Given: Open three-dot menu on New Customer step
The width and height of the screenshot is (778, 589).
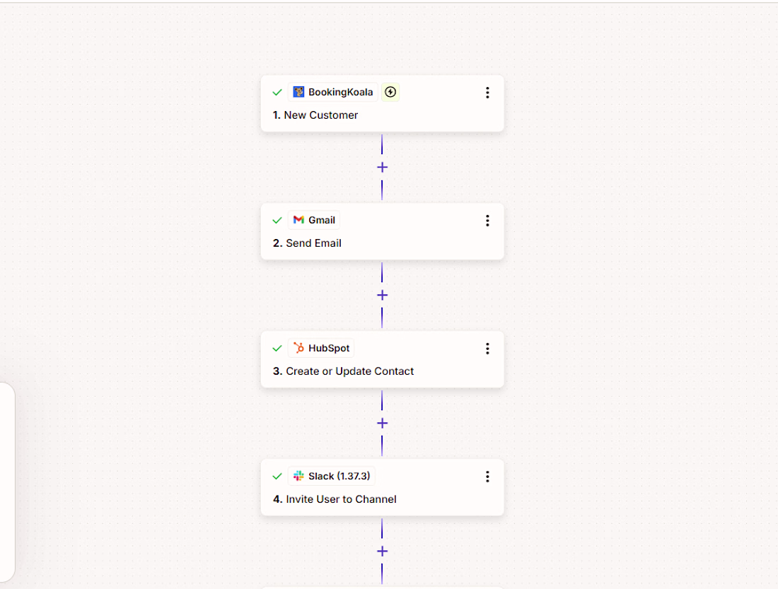Looking at the screenshot, I should (x=487, y=93).
